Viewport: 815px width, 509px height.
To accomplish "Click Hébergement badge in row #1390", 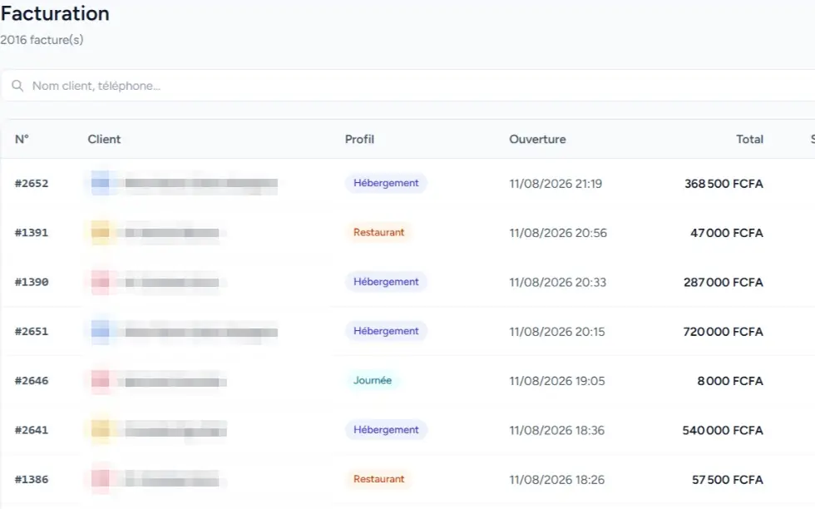I will pos(386,282).
